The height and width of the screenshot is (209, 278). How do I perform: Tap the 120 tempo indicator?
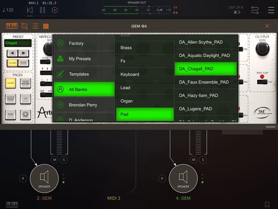(x=8, y=10)
